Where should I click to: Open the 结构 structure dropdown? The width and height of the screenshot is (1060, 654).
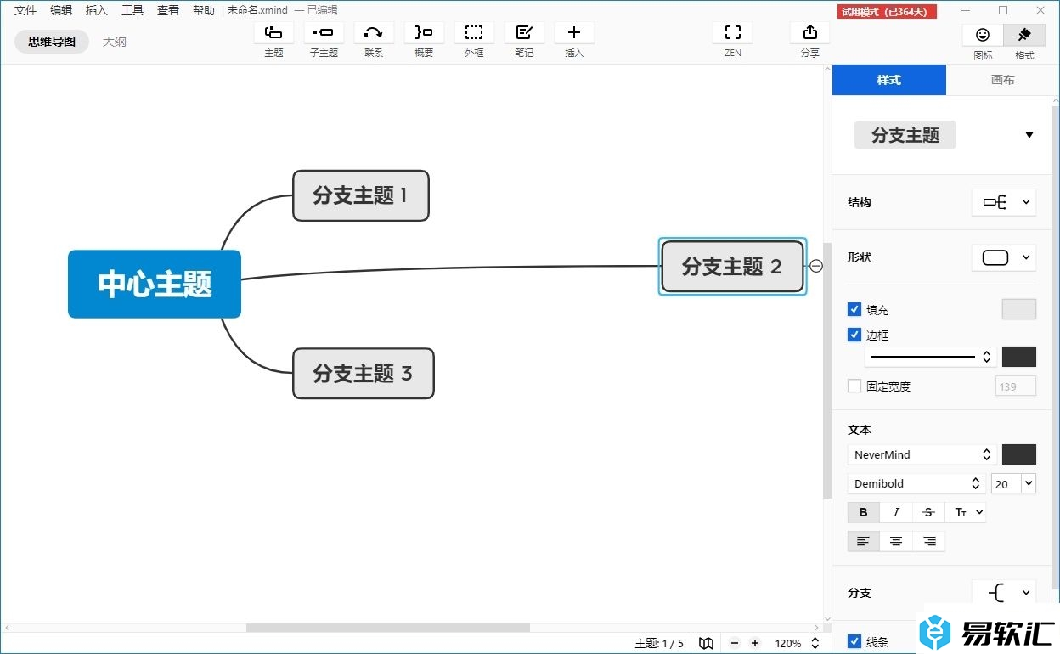pos(1004,202)
